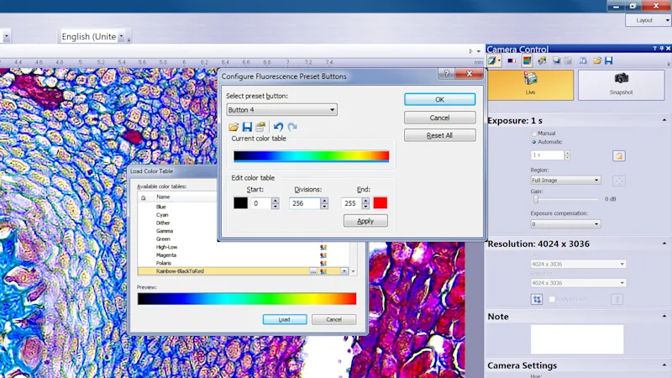Click Apply in Edit color table

(x=365, y=221)
